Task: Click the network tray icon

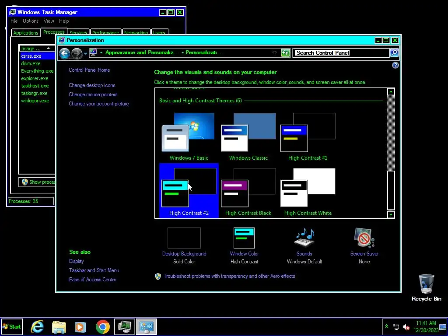Action: pos(396,327)
